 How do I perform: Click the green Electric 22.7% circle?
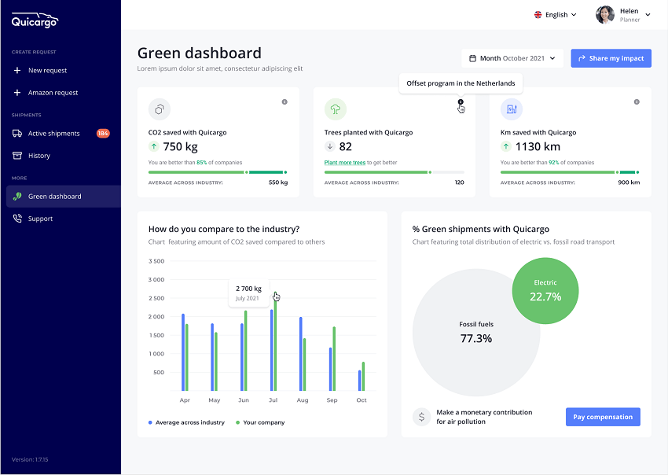tap(545, 291)
